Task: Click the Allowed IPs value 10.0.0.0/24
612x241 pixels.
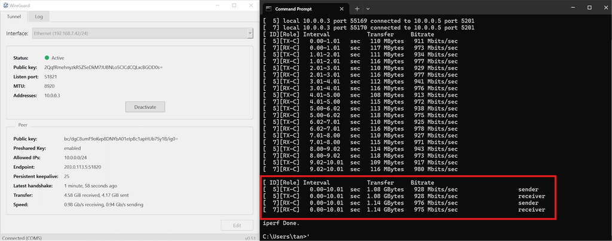Action: 75,157
